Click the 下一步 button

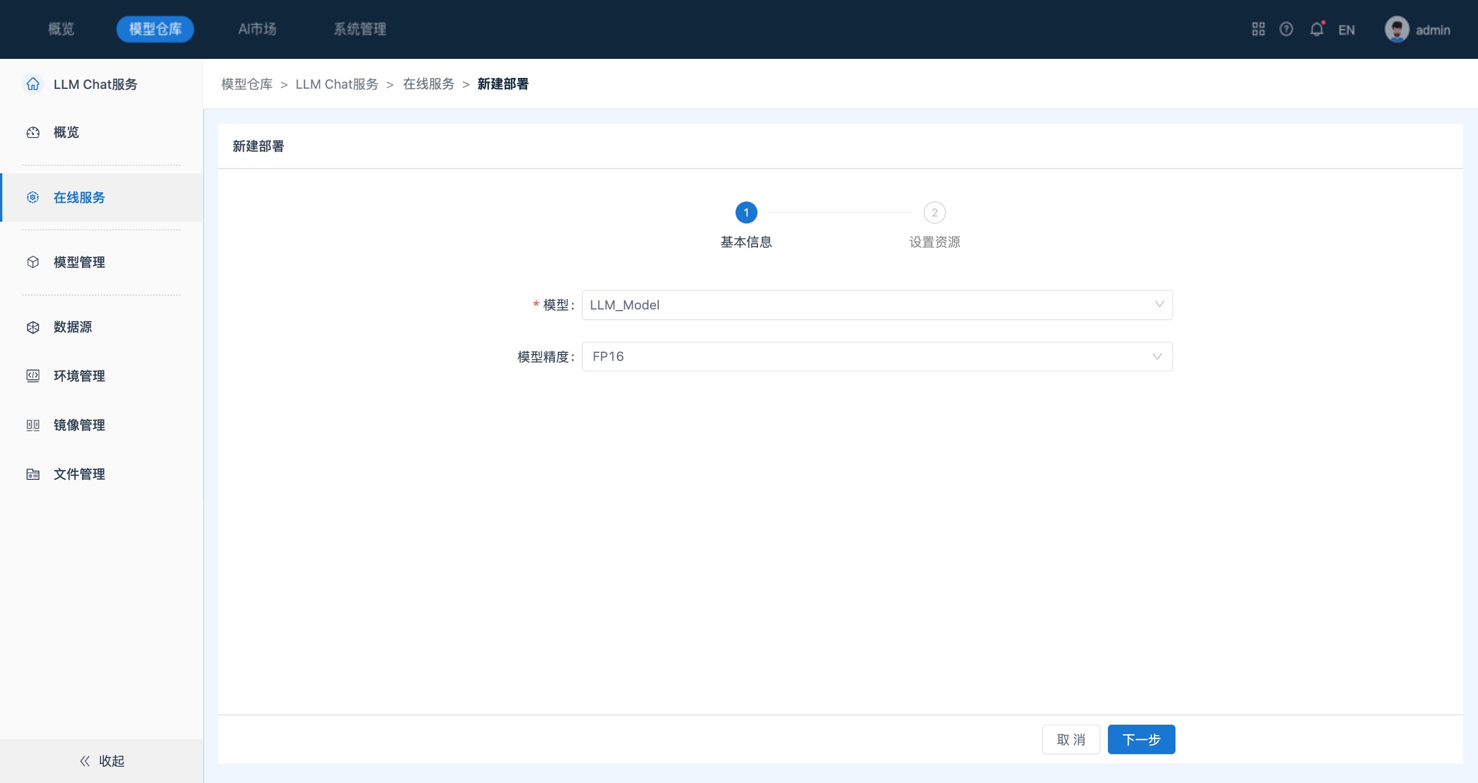click(1141, 740)
